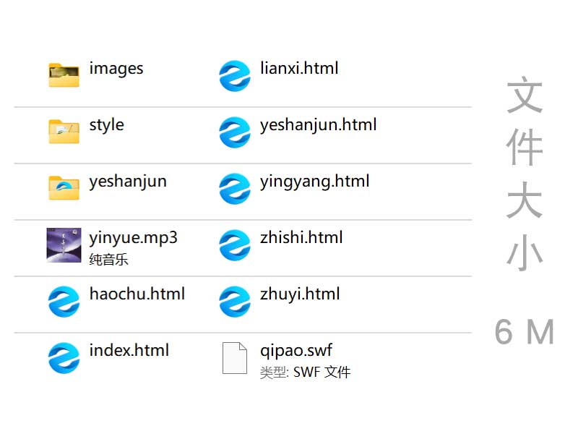
Task: Select the images folder name label
Action: click(116, 69)
